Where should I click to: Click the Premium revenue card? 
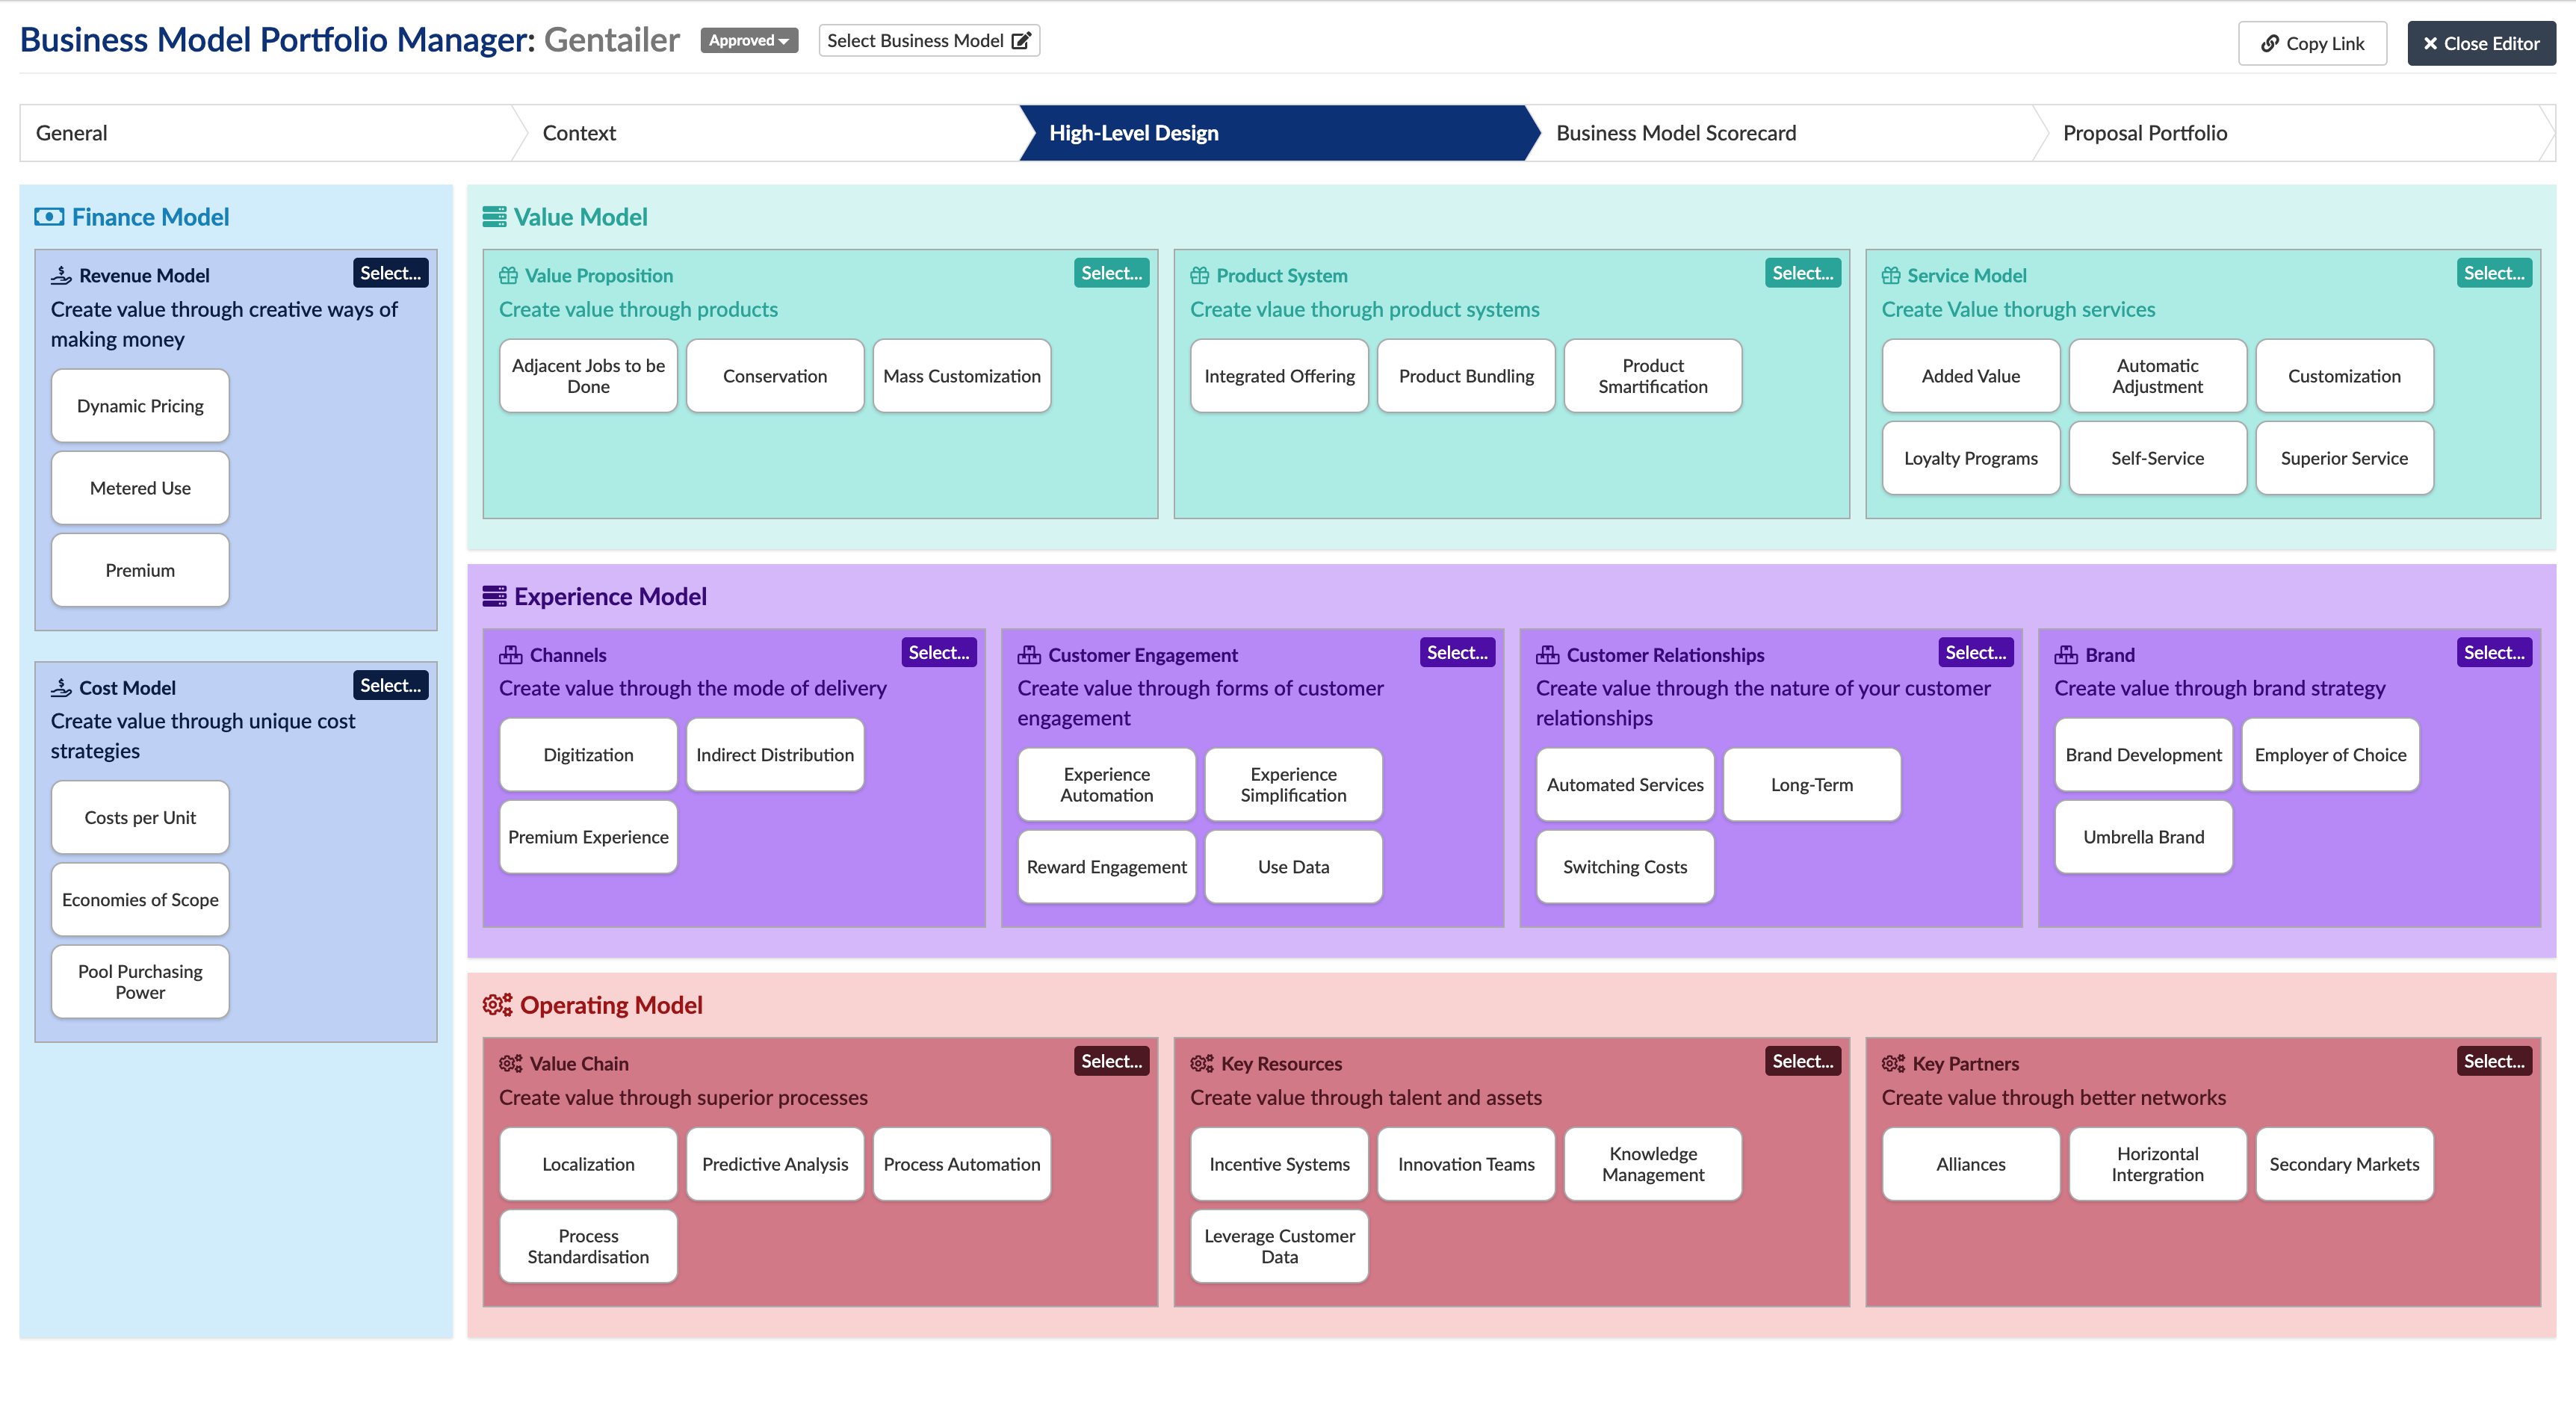tap(140, 570)
